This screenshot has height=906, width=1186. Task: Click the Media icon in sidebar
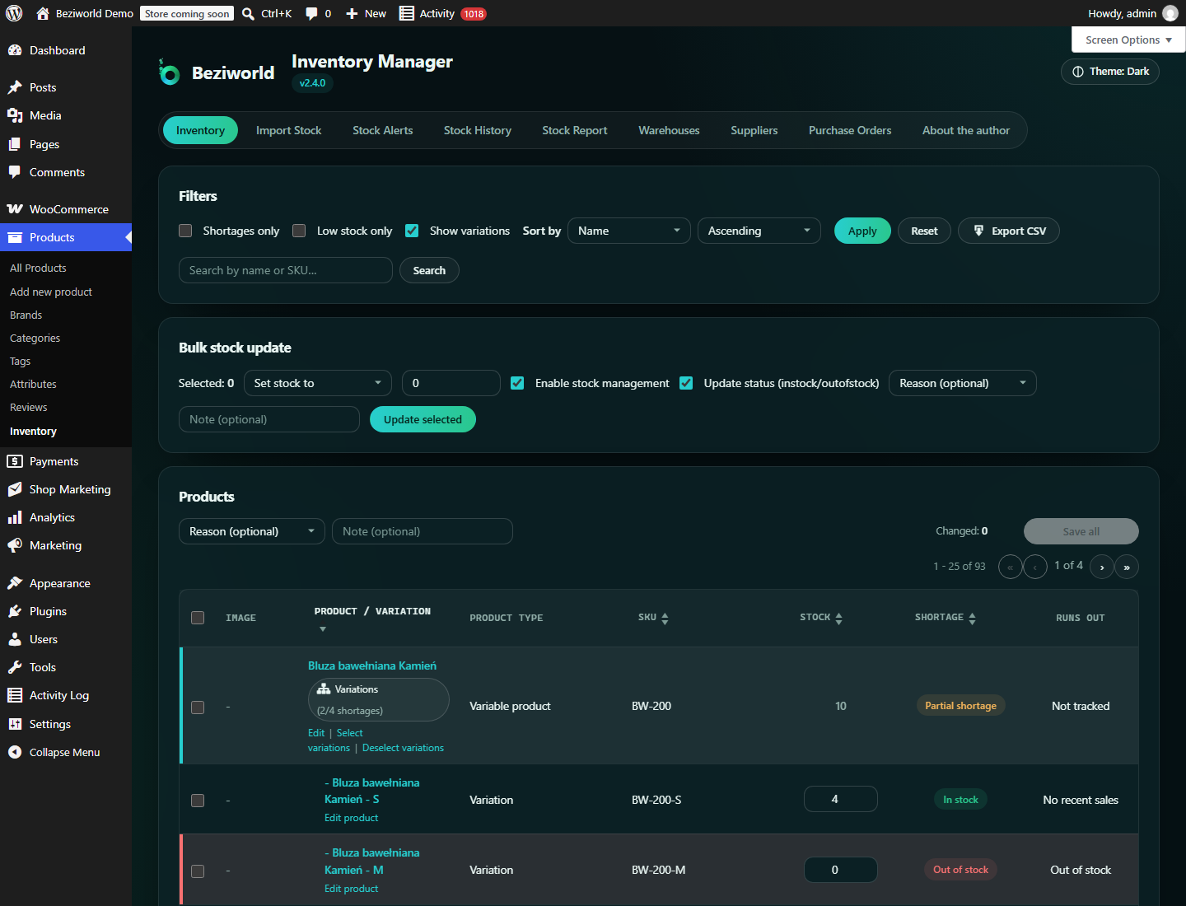click(15, 115)
